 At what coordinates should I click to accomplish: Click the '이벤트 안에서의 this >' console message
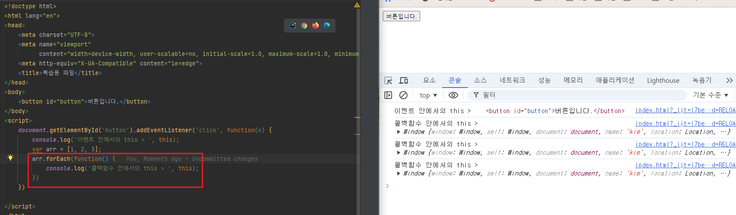tap(432, 111)
